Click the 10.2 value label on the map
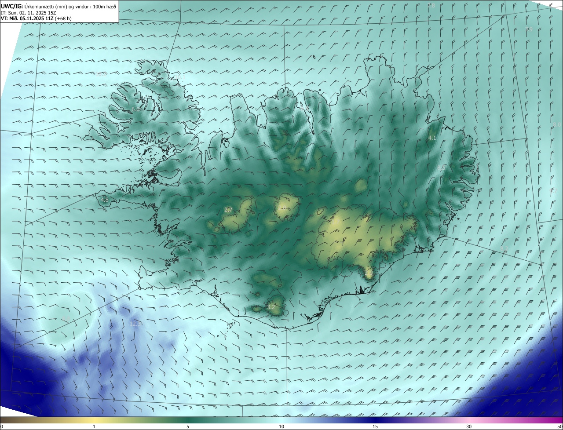The width and height of the screenshot is (563, 430). click(x=101, y=74)
